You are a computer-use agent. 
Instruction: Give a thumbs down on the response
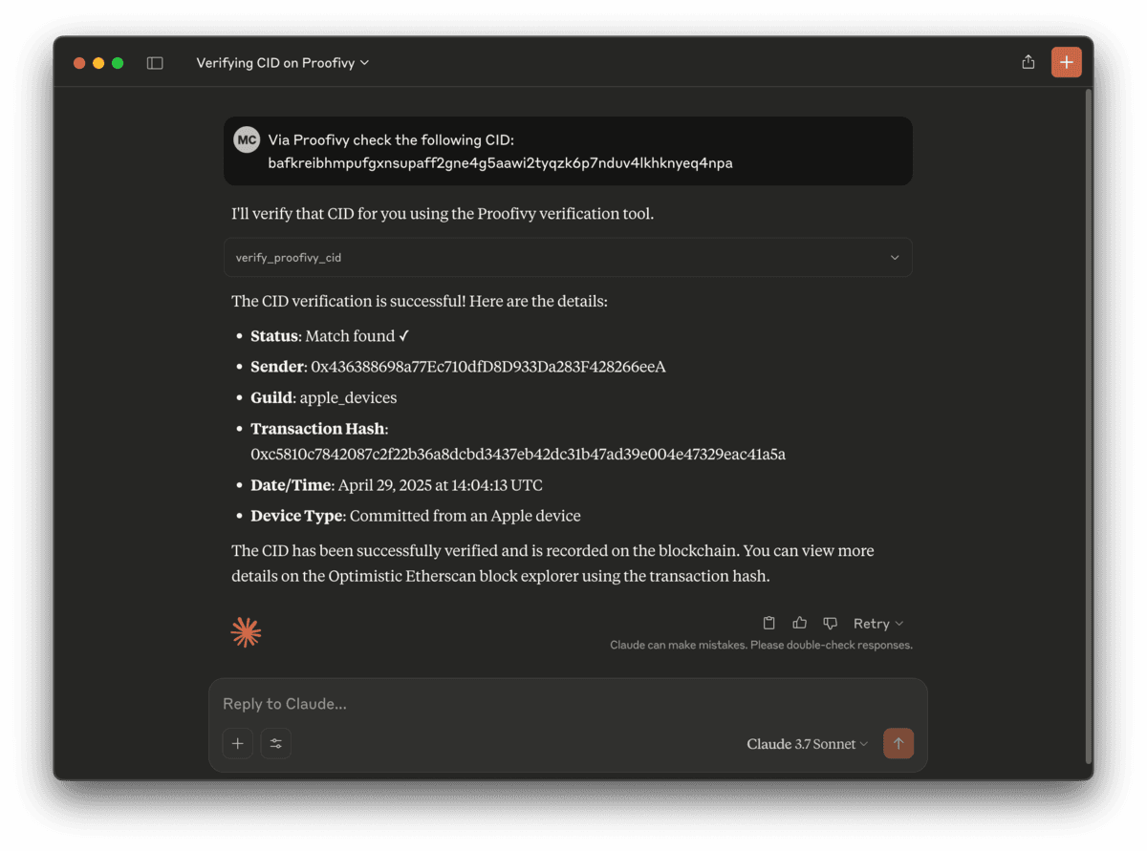(830, 623)
